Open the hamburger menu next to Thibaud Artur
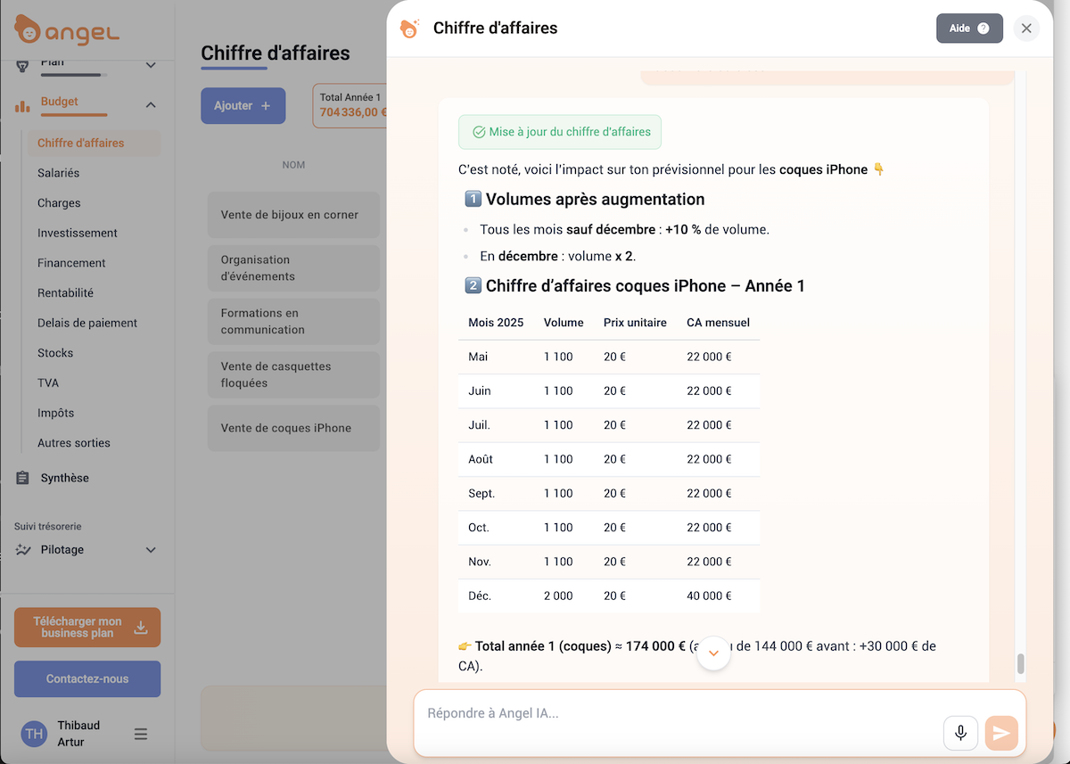 141,734
